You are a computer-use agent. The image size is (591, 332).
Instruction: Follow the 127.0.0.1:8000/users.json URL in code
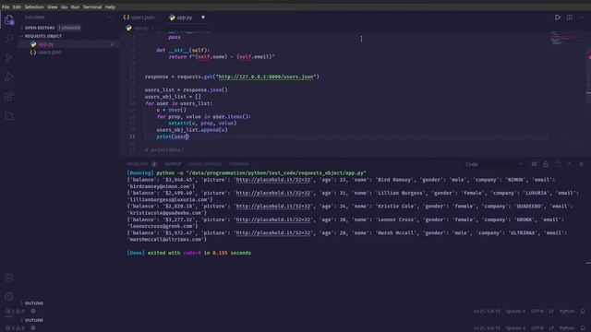pos(266,77)
